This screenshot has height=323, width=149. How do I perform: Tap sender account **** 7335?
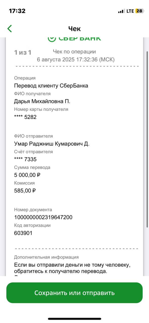[25, 159]
